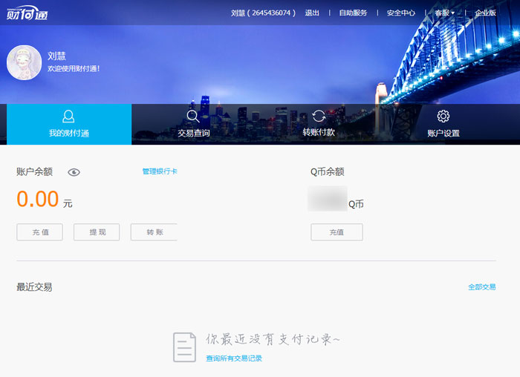Click the person icon in 我的财付通 tab
The height and width of the screenshot is (377, 520).
point(68,117)
